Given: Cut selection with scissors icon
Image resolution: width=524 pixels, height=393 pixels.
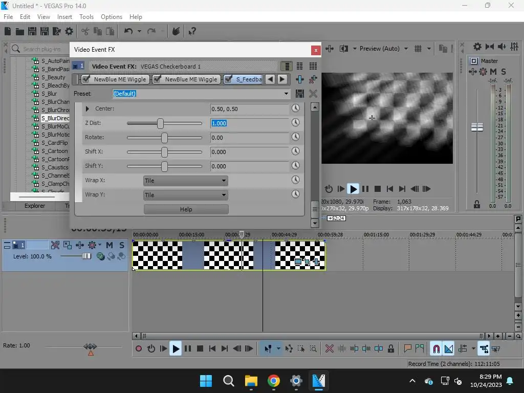Looking at the screenshot, I should coord(85,31).
